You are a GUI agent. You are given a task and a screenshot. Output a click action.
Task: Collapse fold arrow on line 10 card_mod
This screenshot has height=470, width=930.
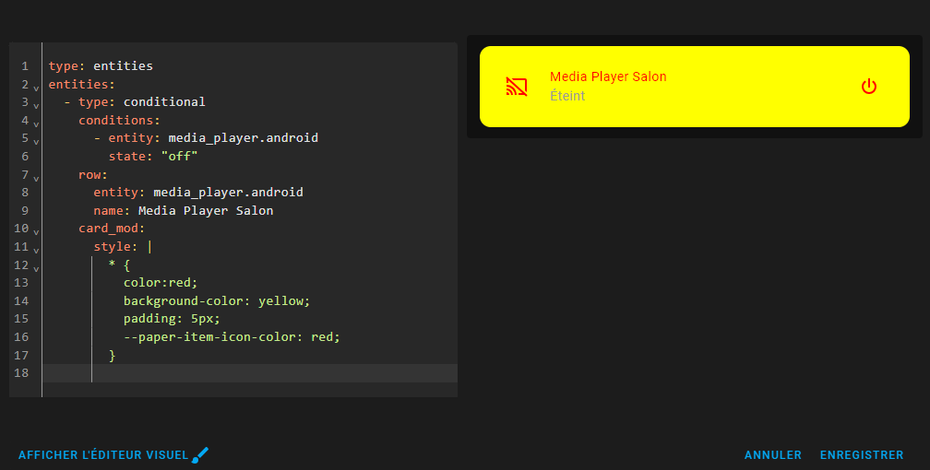[x=36, y=232]
